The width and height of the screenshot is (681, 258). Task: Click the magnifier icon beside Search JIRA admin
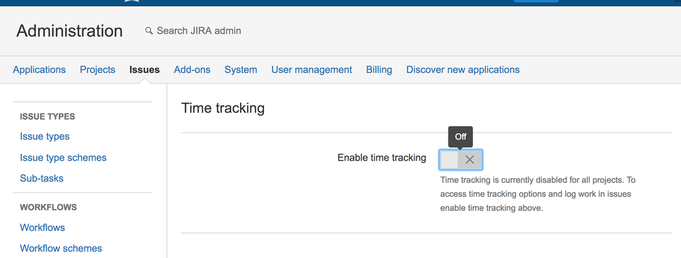click(x=149, y=31)
